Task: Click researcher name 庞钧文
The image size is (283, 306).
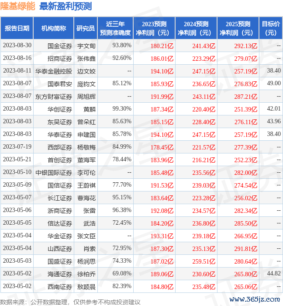Action: coord(86,84)
